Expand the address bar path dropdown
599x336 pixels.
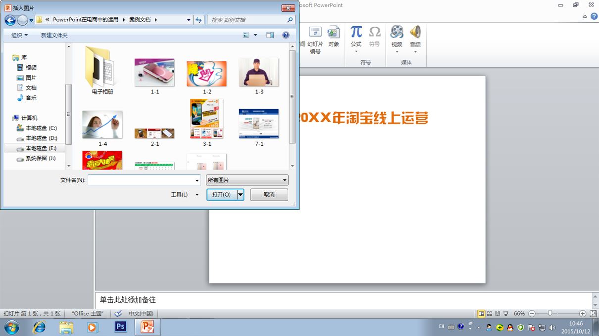(x=189, y=20)
